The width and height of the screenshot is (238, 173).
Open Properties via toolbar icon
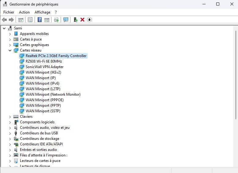point(30,20)
